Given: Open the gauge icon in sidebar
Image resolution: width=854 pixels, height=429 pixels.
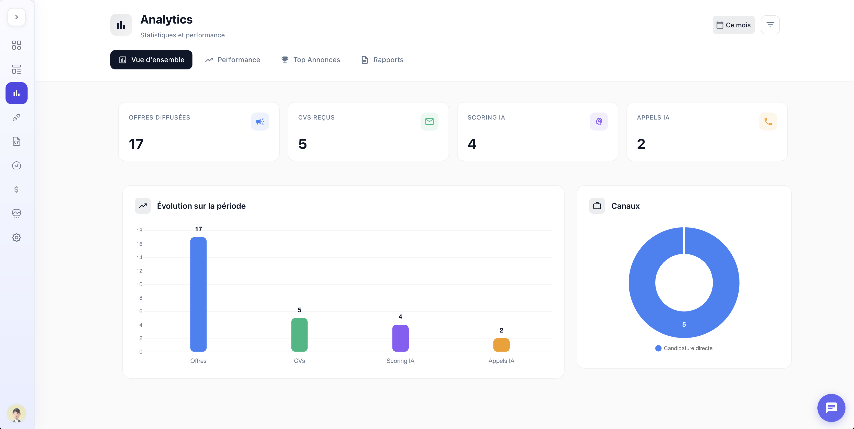Looking at the screenshot, I should tap(16, 165).
